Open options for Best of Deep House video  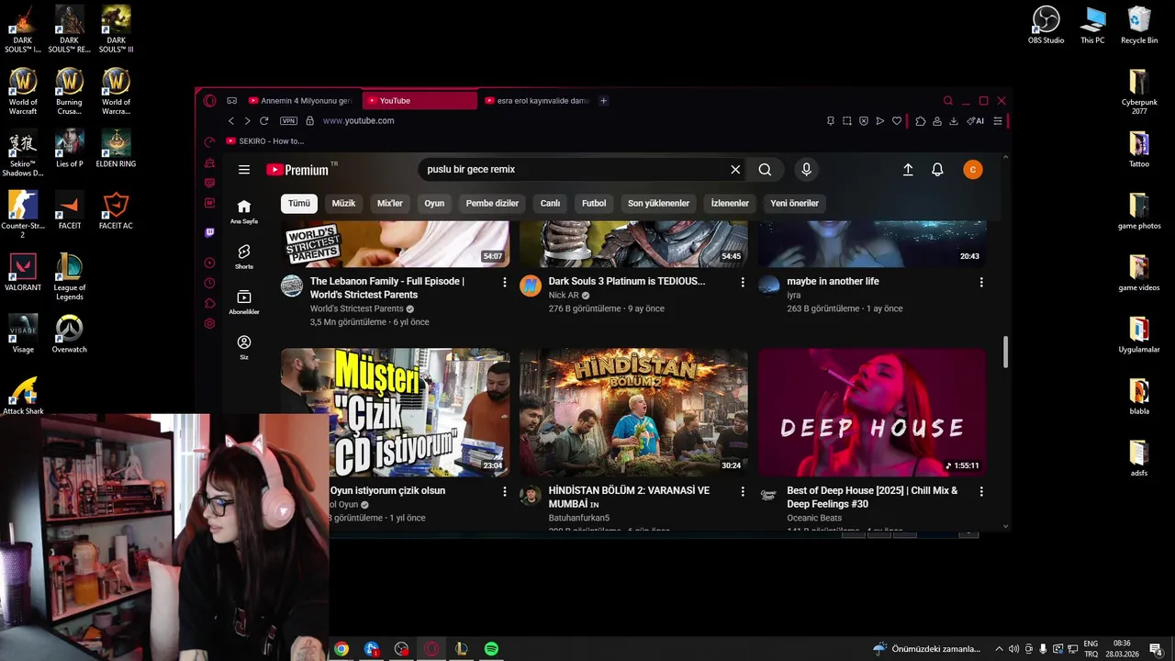point(981,491)
